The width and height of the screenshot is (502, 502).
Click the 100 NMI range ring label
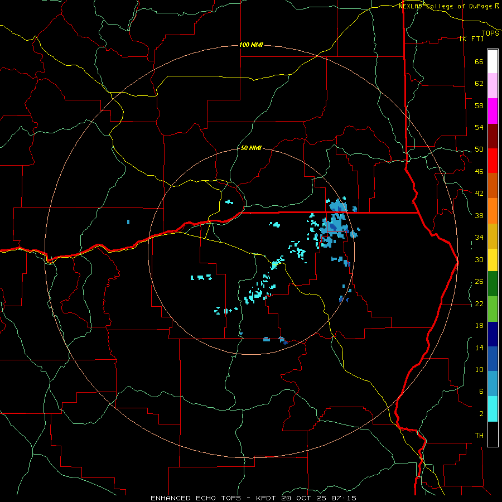251,45
